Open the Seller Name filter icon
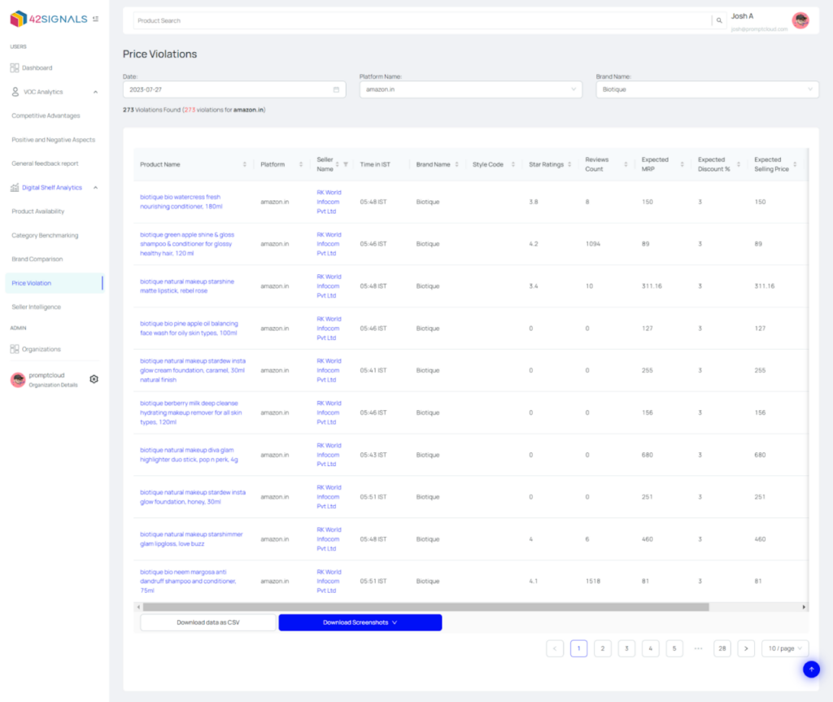833x702 pixels. pos(346,164)
